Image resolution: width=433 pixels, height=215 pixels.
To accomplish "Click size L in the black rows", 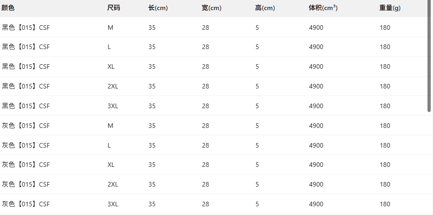I will coord(109,47).
